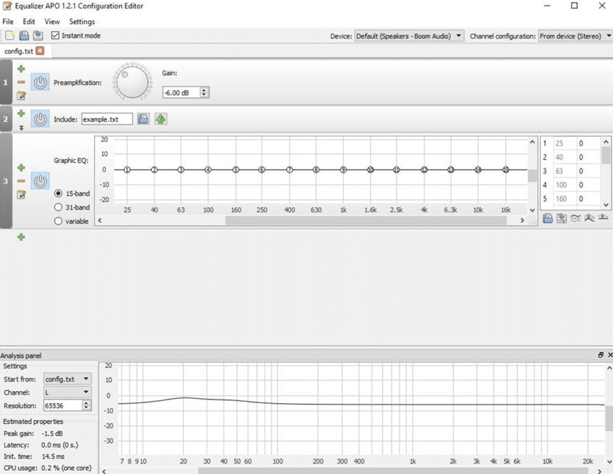
Task: Click the Analysis panel vertical scrollbar thumb
Action: (x=609, y=418)
